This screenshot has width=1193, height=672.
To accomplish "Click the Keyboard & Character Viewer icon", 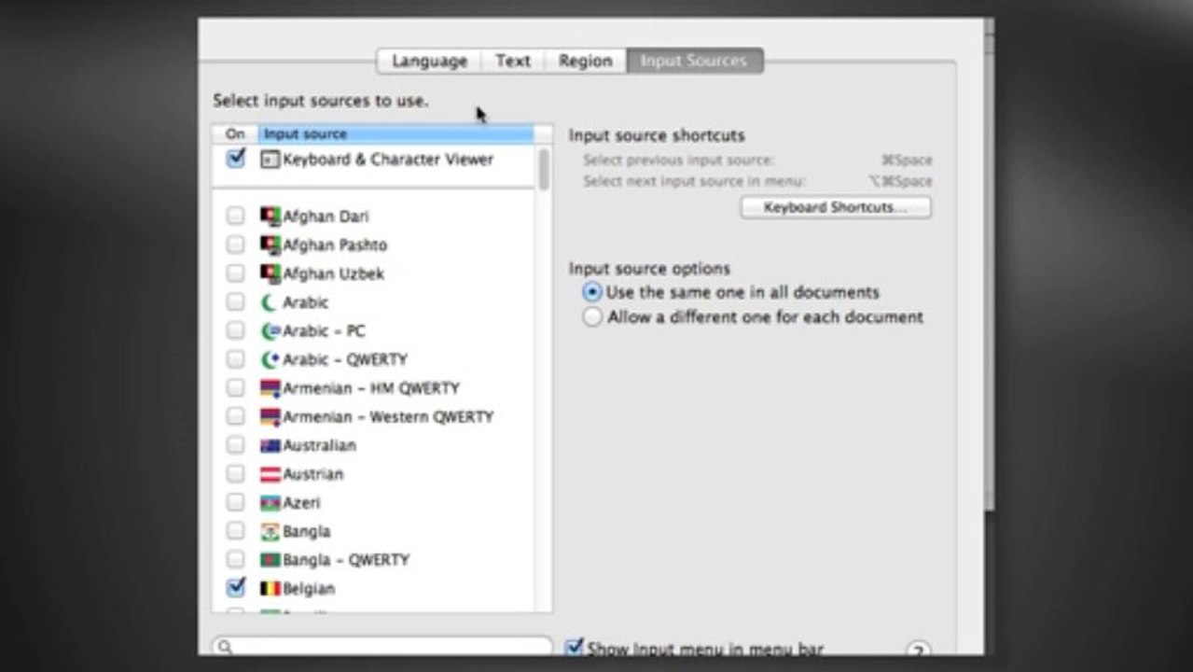I will tap(271, 160).
